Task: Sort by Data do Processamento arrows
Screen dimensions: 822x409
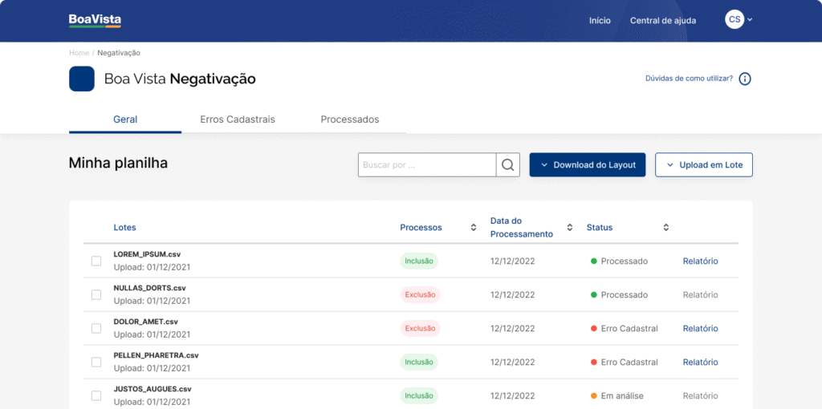Action: [x=570, y=228]
